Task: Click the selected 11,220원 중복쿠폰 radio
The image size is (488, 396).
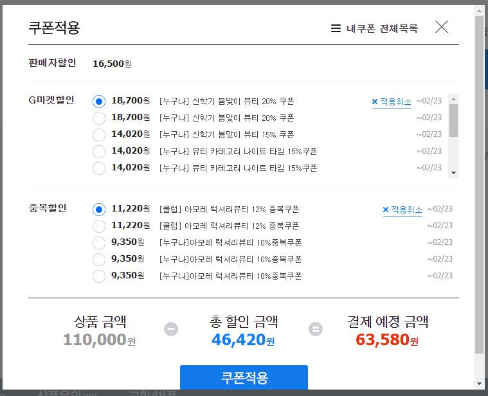Action: [99, 210]
